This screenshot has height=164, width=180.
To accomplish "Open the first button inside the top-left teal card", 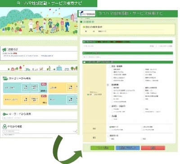I will 26,88.
